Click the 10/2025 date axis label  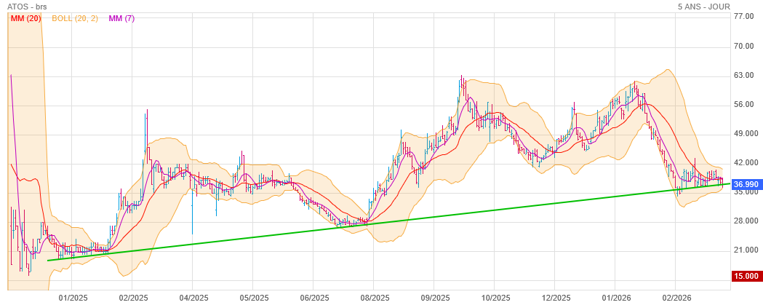click(x=494, y=297)
